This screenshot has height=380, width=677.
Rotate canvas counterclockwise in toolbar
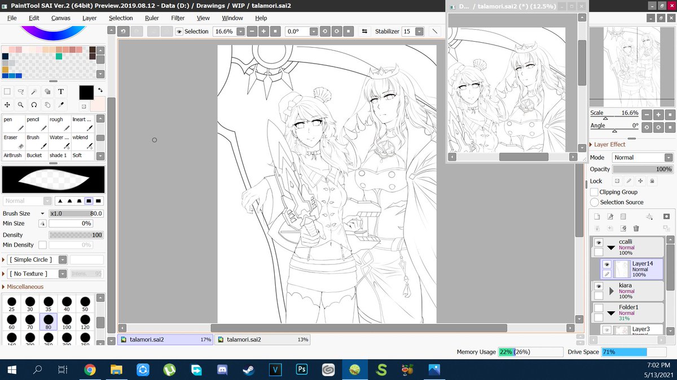coord(325,32)
